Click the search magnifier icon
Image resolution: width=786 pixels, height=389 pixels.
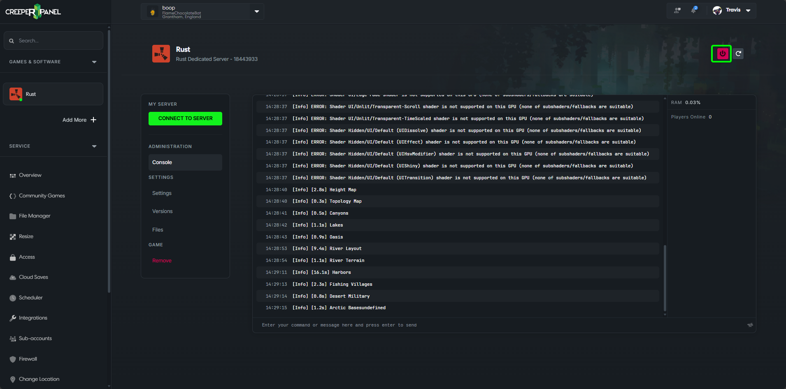[12, 41]
